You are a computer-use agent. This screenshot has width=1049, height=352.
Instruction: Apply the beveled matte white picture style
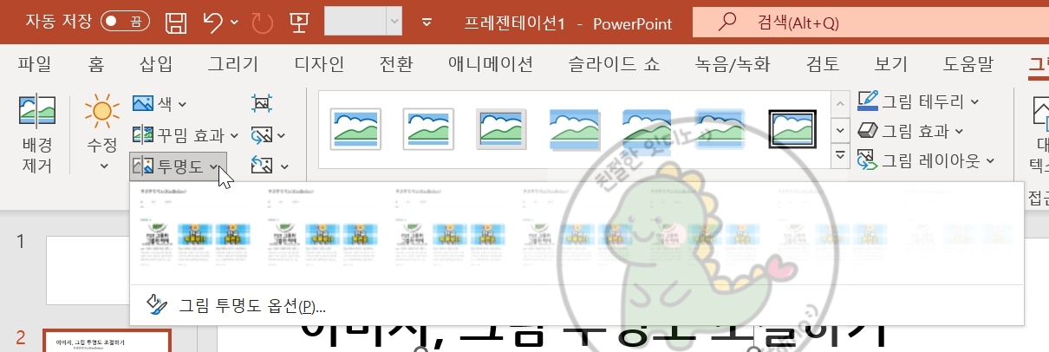pyautogui.click(x=427, y=128)
